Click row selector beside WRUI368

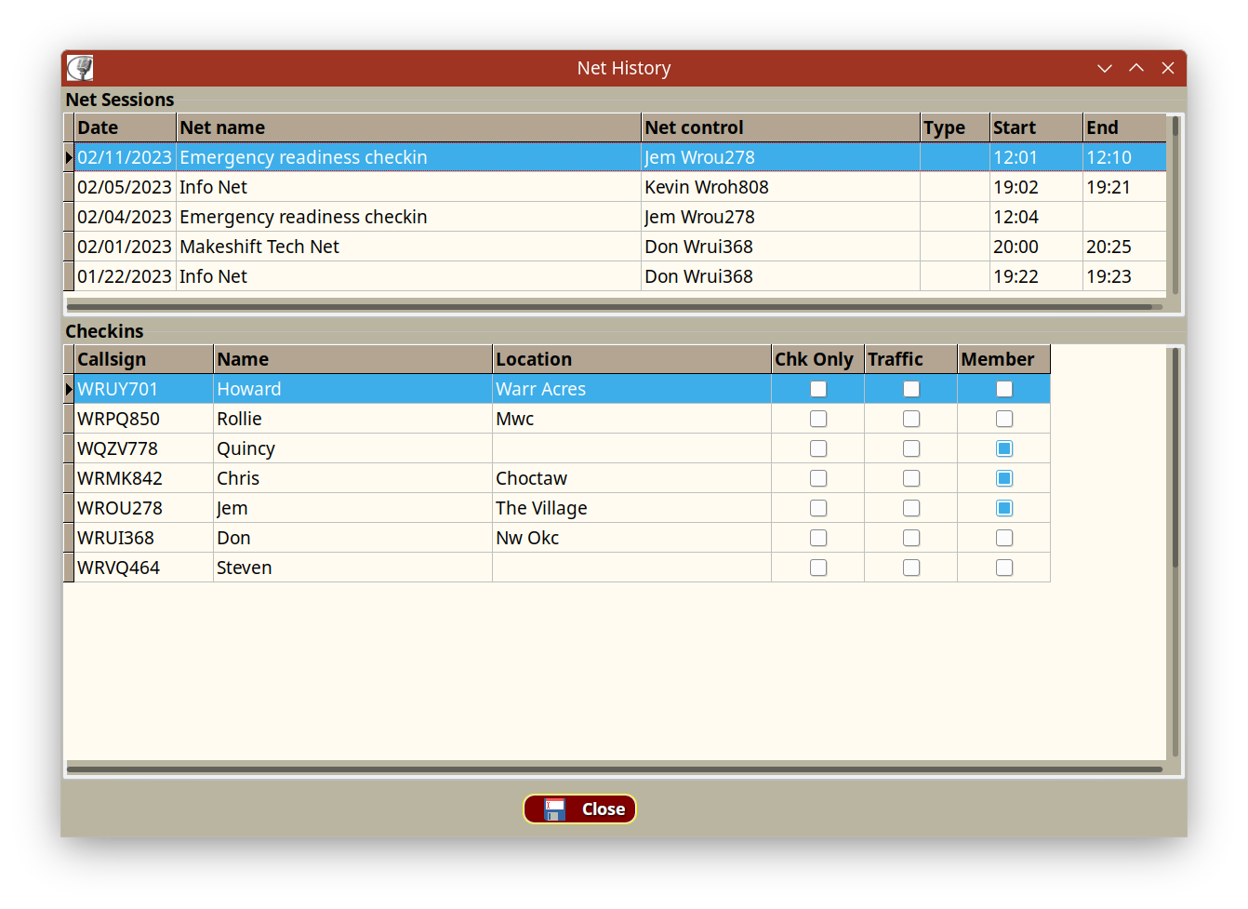click(69, 538)
